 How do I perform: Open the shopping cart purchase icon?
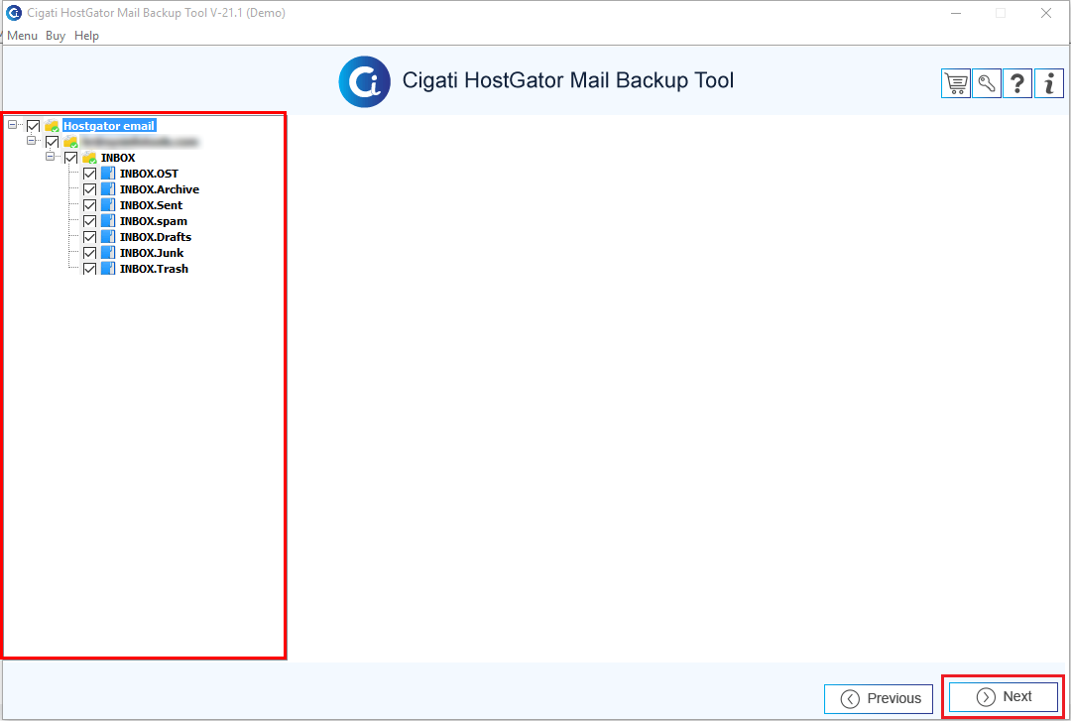956,83
